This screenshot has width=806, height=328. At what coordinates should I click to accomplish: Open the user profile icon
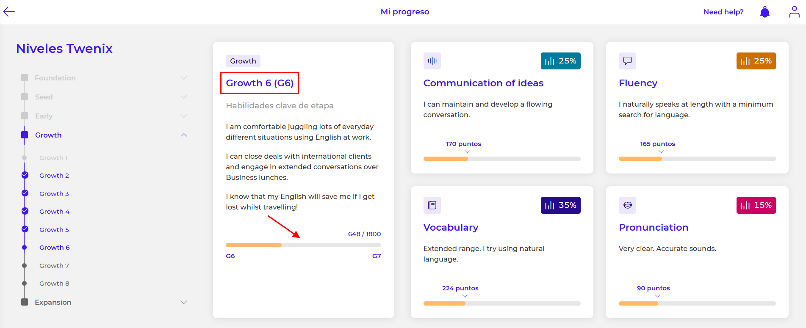click(794, 12)
